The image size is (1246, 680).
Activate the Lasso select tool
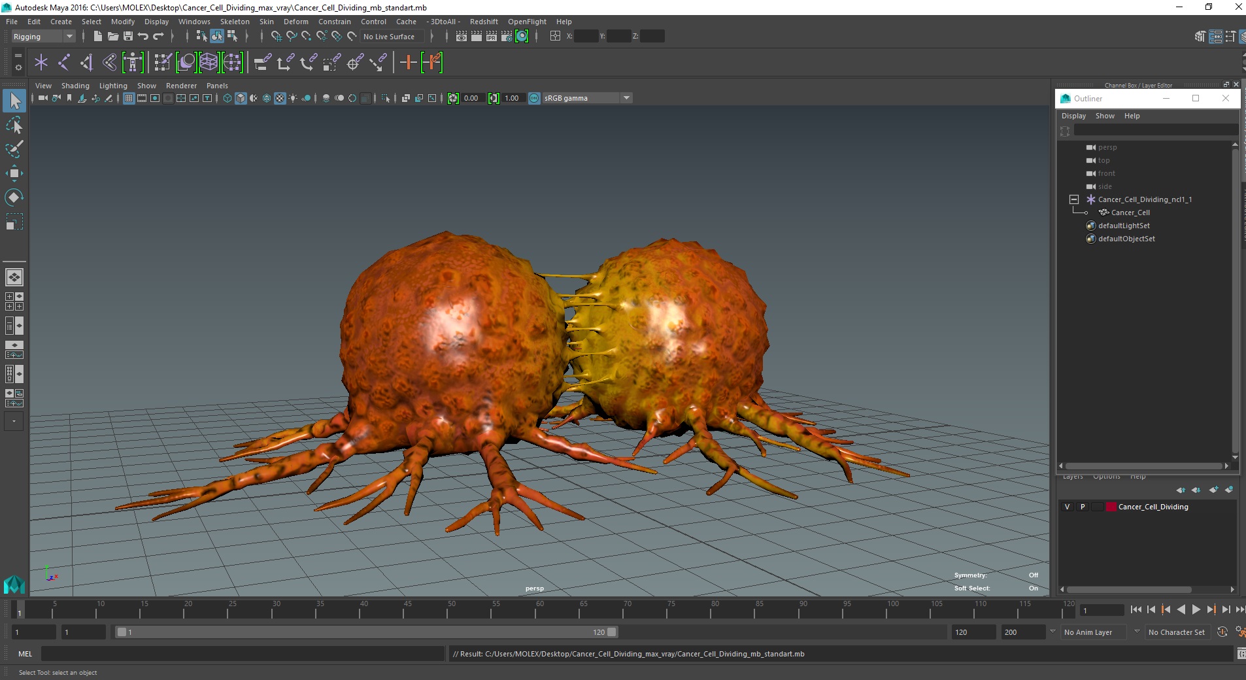point(14,125)
